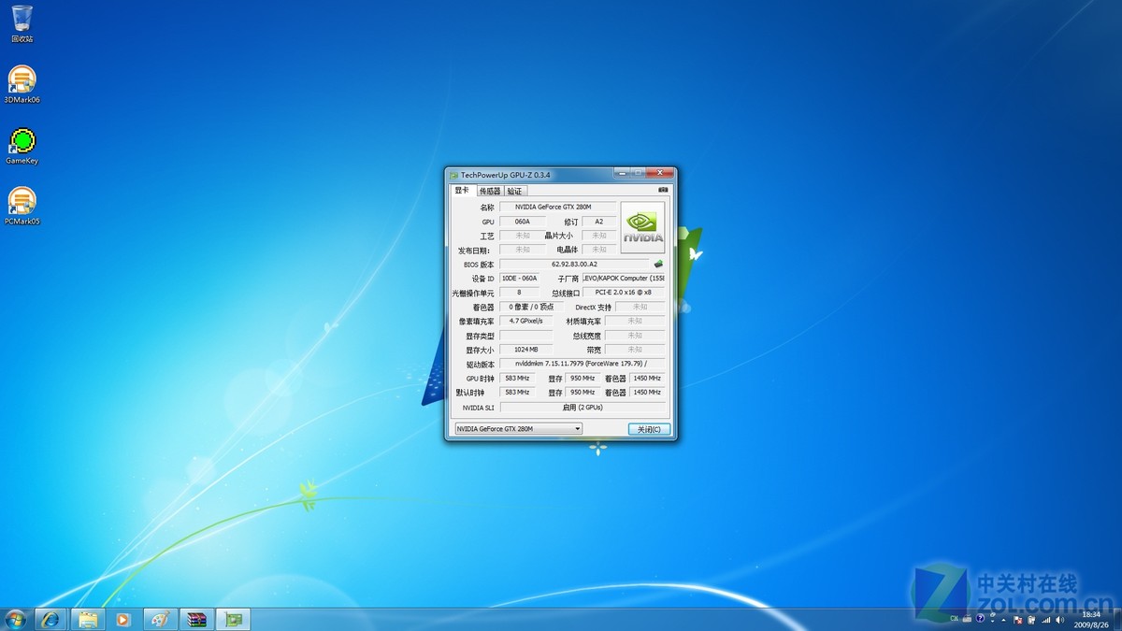The height and width of the screenshot is (631, 1122).
Task: Click the 关闭(C) button in GPU-Z
Action: coord(647,427)
